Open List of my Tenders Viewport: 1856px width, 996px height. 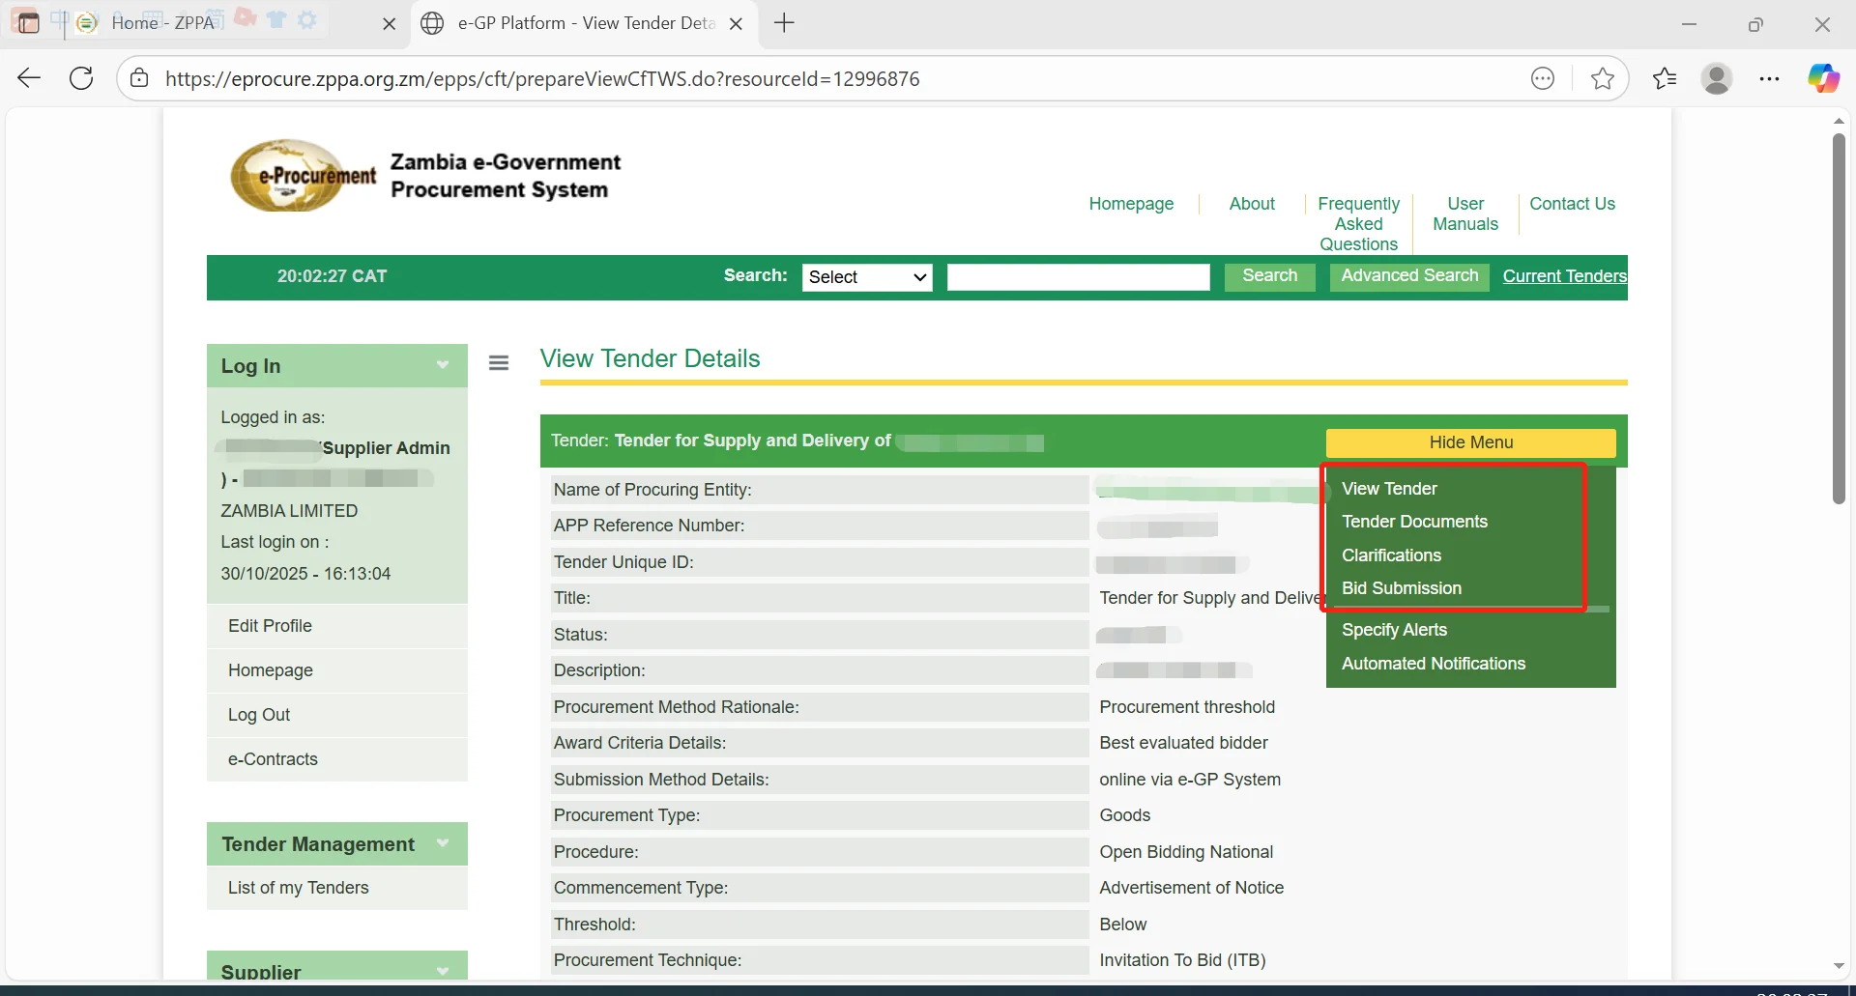(337, 888)
